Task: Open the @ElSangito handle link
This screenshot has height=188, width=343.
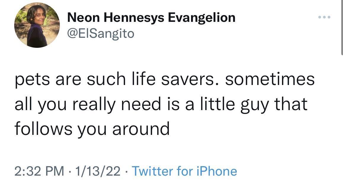Action: (x=101, y=34)
